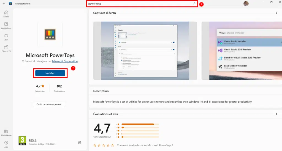
Task: Open the Microsoft Corporation publisher link
Action: (65, 61)
